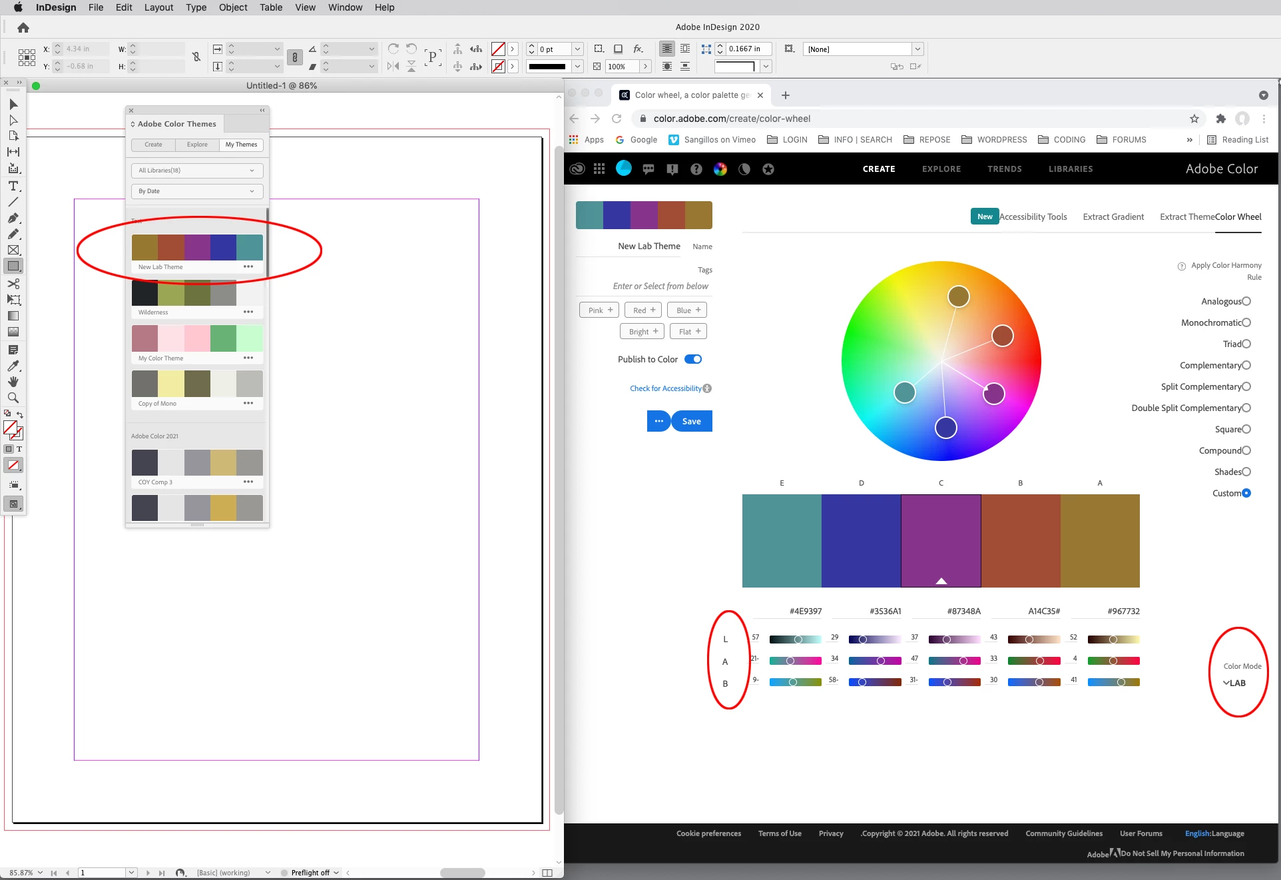Select the Triad harmony rule

click(x=1246, y=344)
